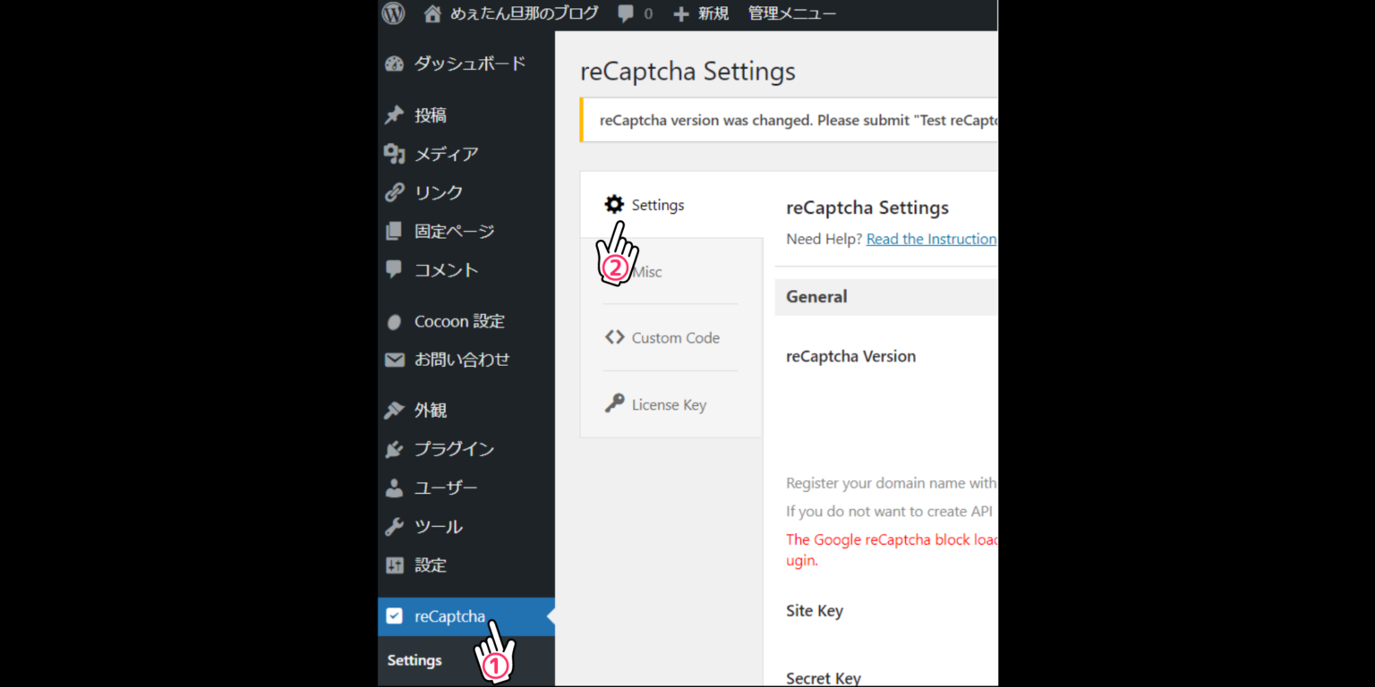
Task: Click the 外観 appearance brush icon
Action: click(x=395, y=410)
